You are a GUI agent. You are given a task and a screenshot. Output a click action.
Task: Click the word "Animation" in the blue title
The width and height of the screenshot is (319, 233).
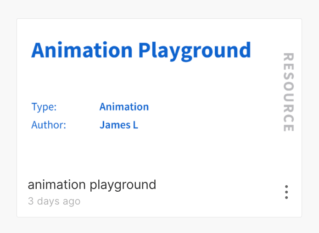[82, 50]
